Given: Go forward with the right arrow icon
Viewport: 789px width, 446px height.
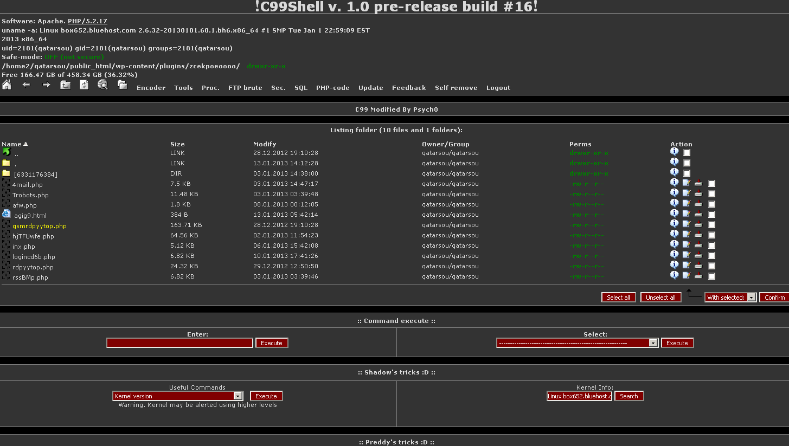Looking at the screenshot, I should click(46, 85).
